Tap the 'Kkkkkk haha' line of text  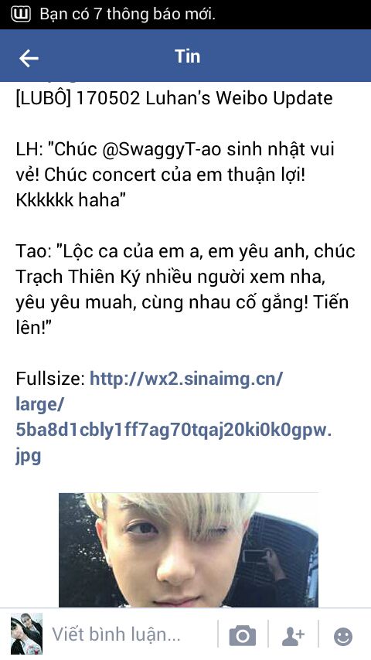[68, 201]
